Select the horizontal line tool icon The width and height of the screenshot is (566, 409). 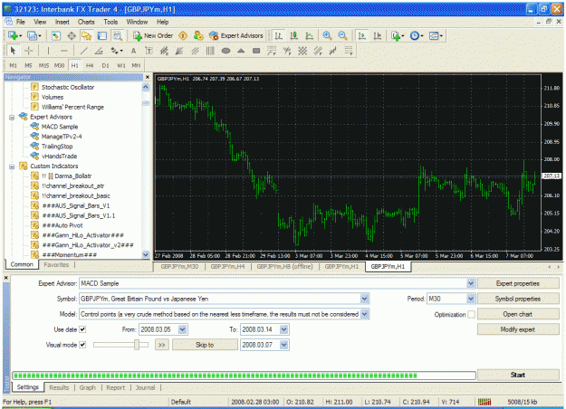(x=64, y=51)
